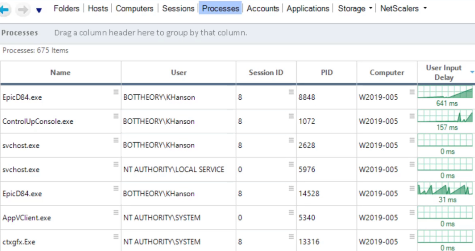Open computer cell menu in PID 8848 row
The image size is (475, 251).
pyautogui.click(x=412, y=92)
